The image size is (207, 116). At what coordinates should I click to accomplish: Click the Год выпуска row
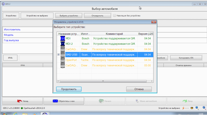(x=28, y=40)
